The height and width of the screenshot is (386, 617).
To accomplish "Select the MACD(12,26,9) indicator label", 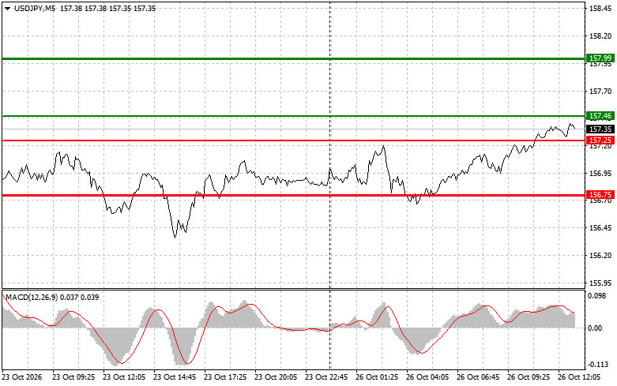I will 32,298.
